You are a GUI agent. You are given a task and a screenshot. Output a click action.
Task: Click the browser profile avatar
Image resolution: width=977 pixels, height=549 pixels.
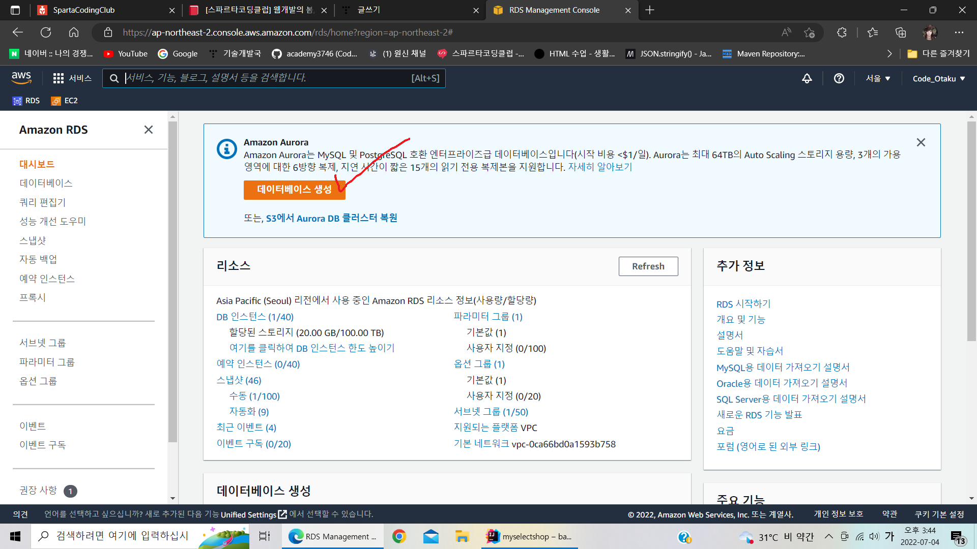(x=930, y=33)
